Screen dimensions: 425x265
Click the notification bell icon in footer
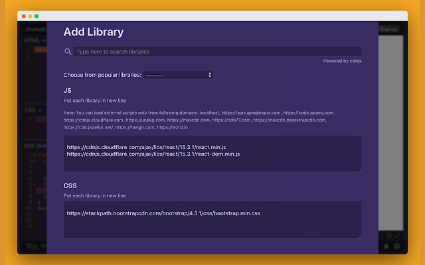(386, 246)
